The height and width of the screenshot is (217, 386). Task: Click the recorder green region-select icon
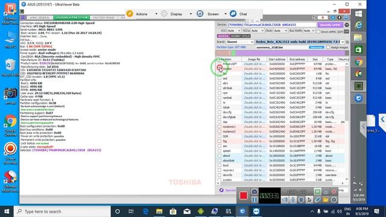click(x=318, y=192)
